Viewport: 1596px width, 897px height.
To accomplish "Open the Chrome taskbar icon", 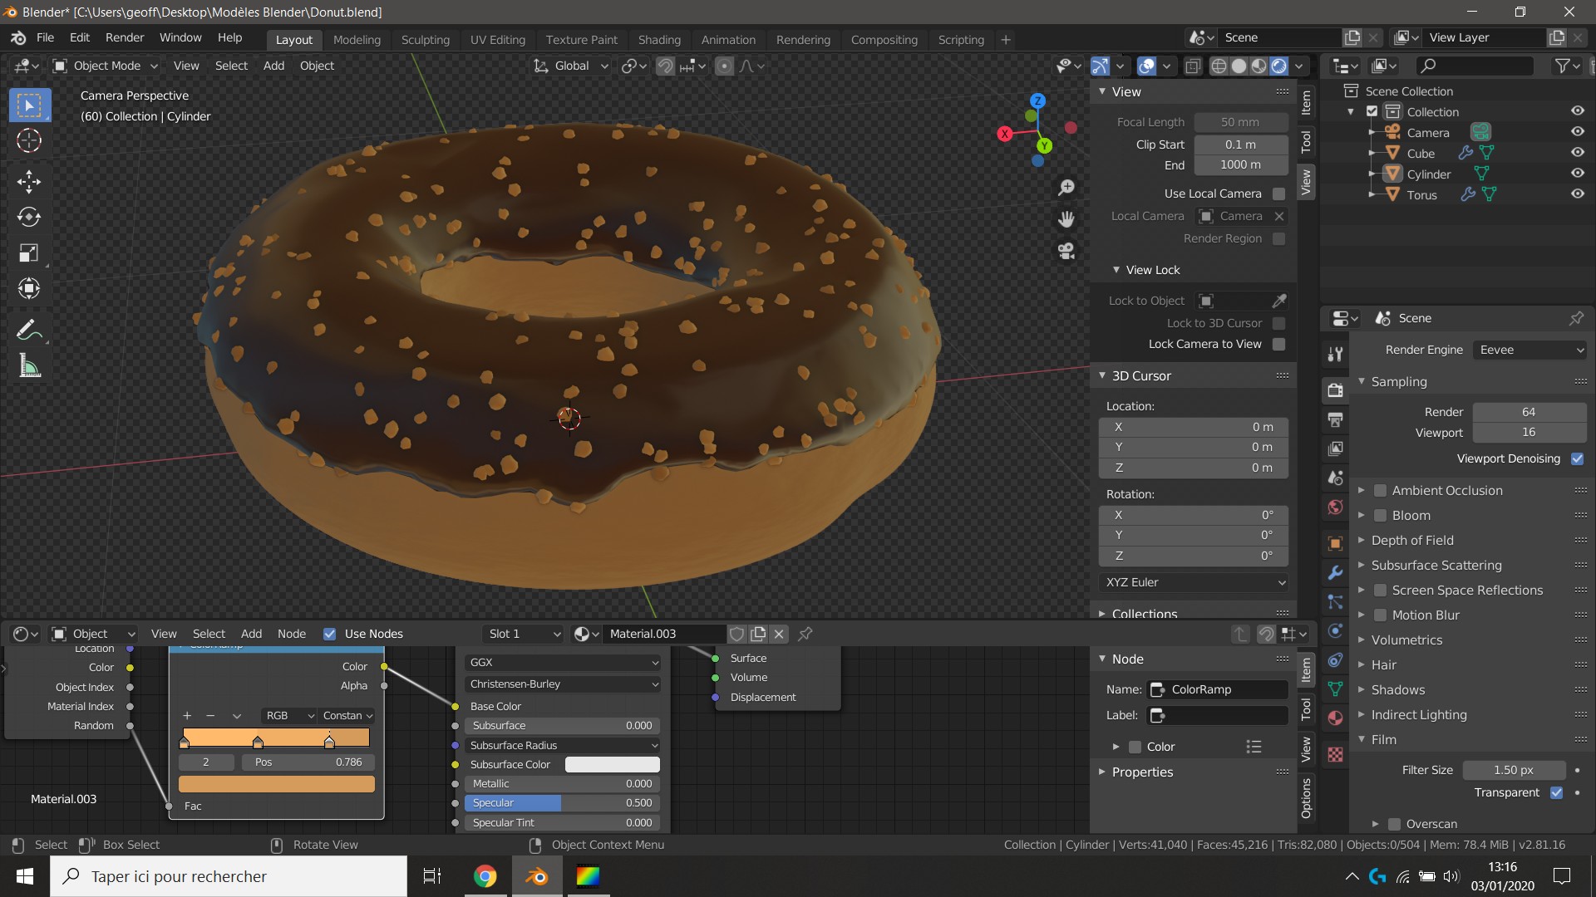I will 485,876.
